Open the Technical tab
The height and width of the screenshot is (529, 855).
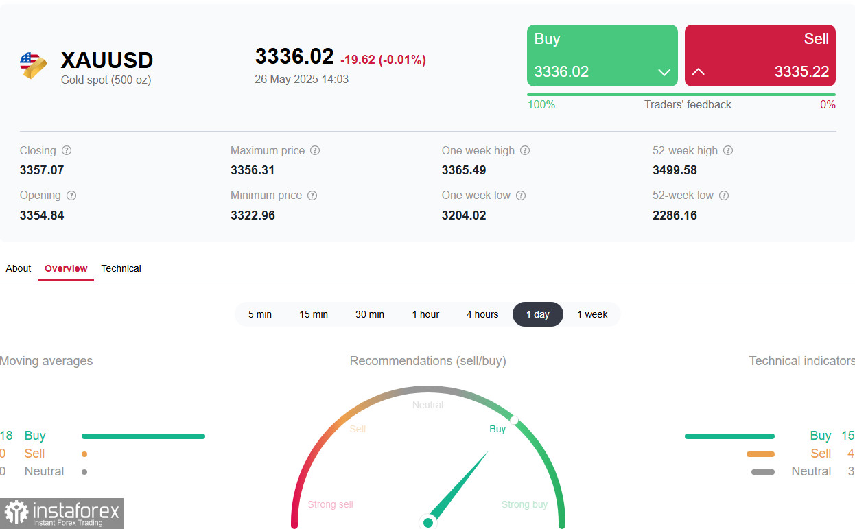pos(121,268)
